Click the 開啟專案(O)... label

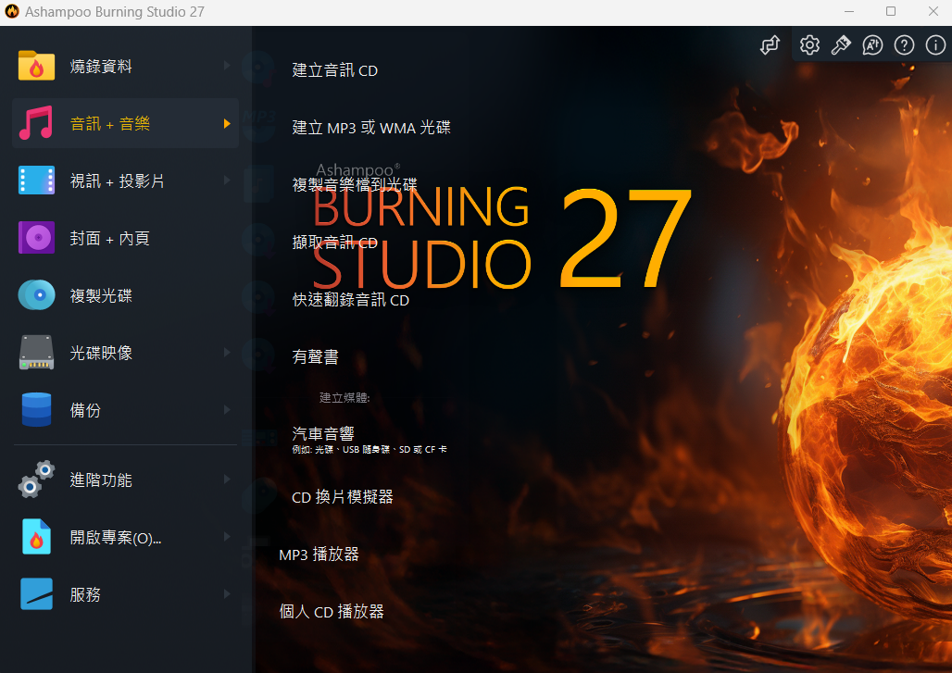pyautogui.click(x=116, y=537)
